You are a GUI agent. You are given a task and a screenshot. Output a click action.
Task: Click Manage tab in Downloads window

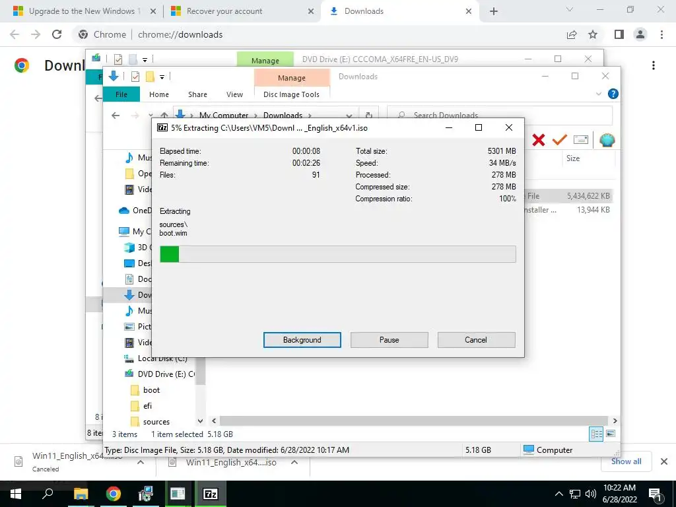tap(291, 78)
